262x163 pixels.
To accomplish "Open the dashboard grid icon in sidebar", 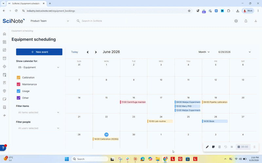I will point(5,42).
